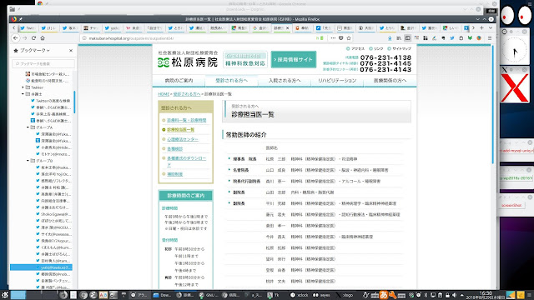
Task: Click the address bar URL field
Action: [201, 38]
